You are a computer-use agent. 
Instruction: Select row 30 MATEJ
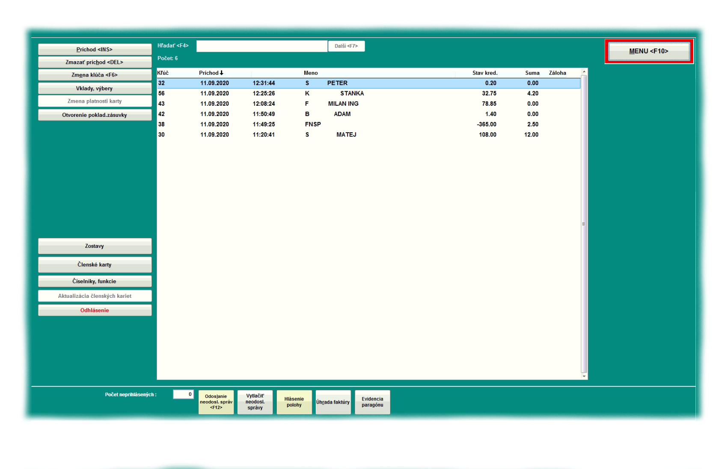click(368, 135)
